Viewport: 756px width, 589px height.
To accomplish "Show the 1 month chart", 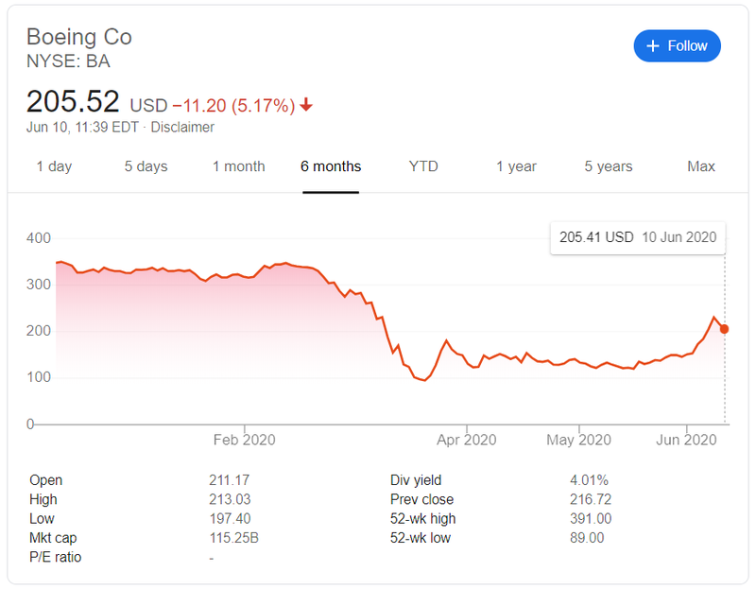I will tap(238, 166).
